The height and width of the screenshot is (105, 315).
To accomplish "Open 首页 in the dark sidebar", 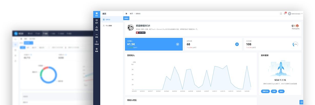I will point(97,14).
